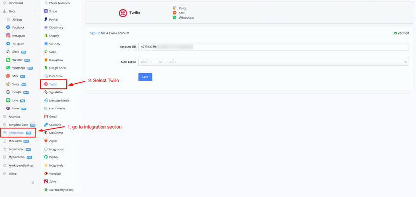
Task: Select the Slack bot channel in sidebar
Action: 16,52
